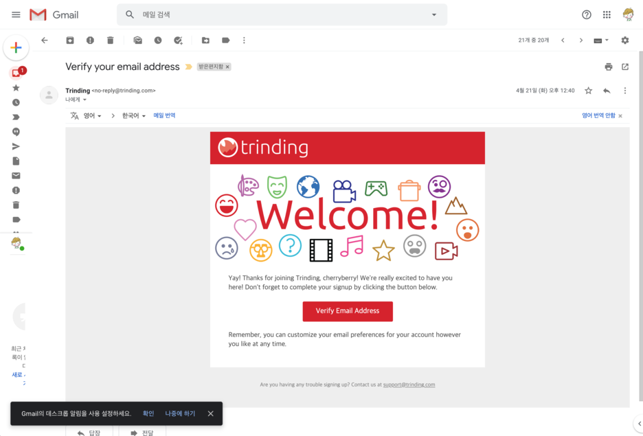The width and height of the screenshot is (643, 436).
Task: Click the 답장 reply button
Action: point(89,431)
